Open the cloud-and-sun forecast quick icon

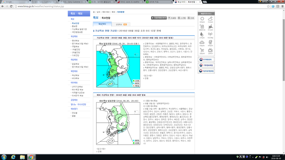click(210, 19)
